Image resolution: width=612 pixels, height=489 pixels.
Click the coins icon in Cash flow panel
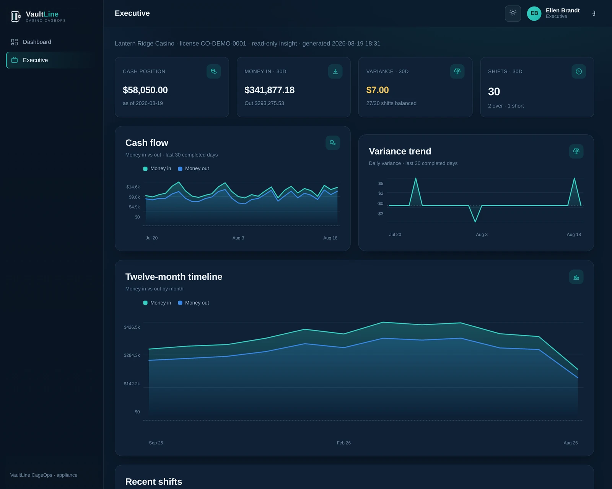tap(333, 143)
